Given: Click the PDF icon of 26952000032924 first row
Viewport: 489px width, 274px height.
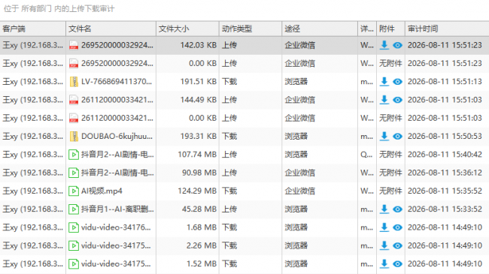Looking at the screenshot, I should click(74, 46).
